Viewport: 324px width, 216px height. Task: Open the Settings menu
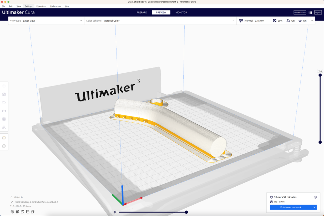[29, 6]
